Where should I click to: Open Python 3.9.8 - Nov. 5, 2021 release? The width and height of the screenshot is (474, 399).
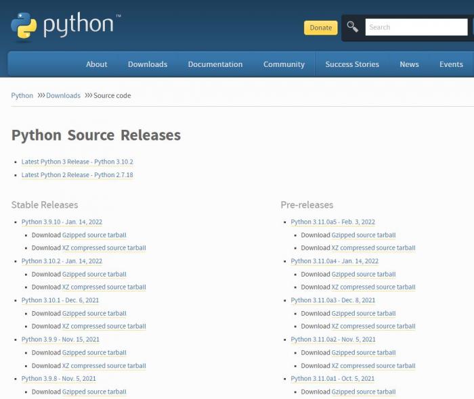(59, 379)
